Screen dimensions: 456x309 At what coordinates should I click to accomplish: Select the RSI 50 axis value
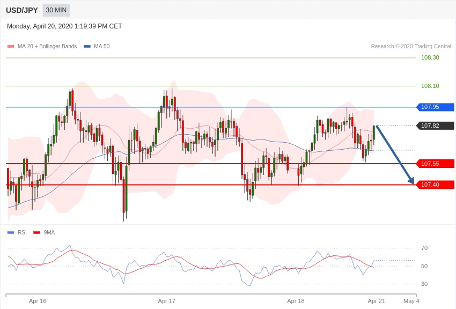coord(424,266)
